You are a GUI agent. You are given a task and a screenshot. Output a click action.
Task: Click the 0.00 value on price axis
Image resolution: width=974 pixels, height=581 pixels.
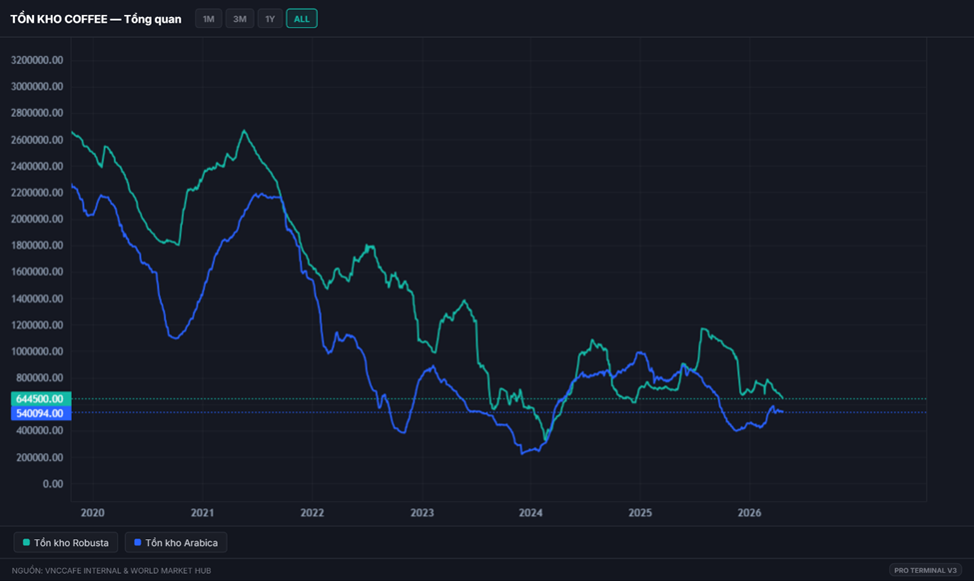tap(50, 483)
